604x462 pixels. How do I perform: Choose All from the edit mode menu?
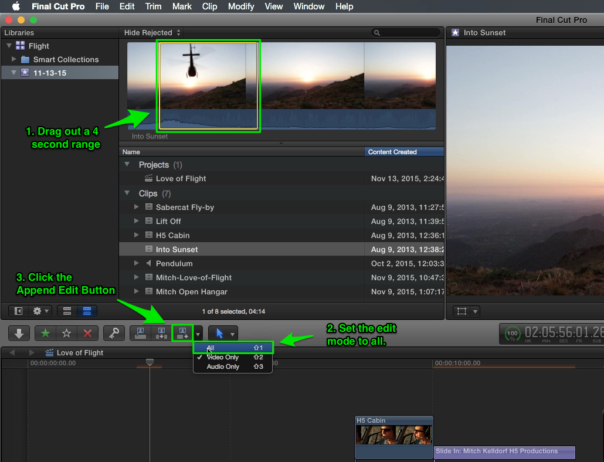[x=233, y=348]
